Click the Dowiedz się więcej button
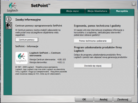The image size is (138, 103). coord(93,66)
